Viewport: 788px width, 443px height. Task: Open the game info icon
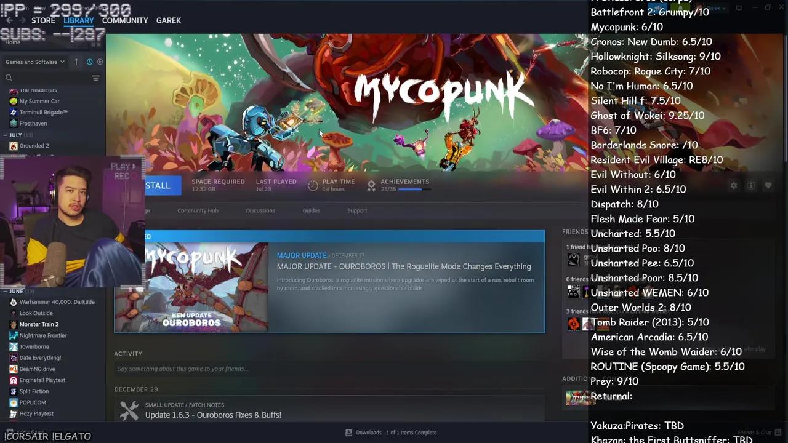coord(751,185)
